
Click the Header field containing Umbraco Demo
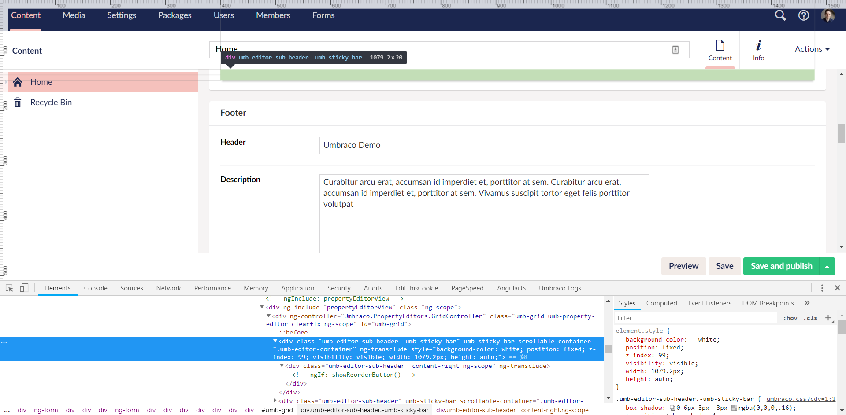484,145
